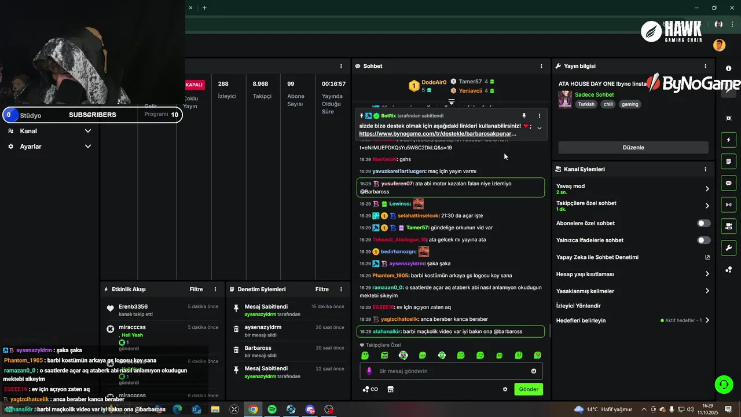The width and height of the screenshot is (741, 417).
Task: Open the Kanal Eylemleri three-dot menu
Action: (705, 169)
